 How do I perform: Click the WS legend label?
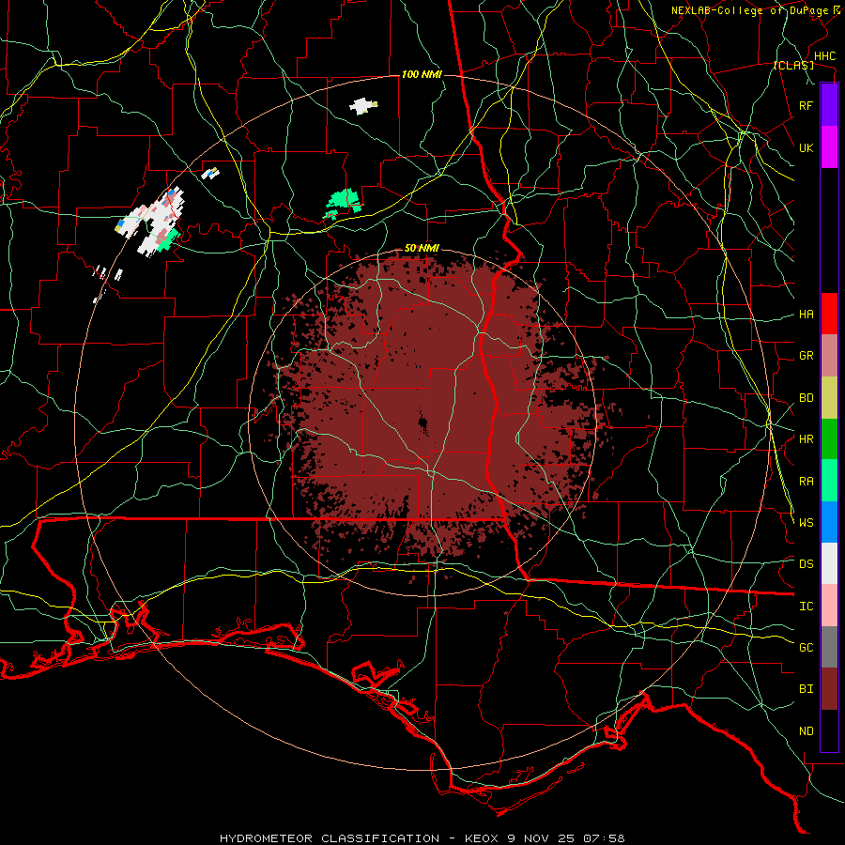[807, 522]
